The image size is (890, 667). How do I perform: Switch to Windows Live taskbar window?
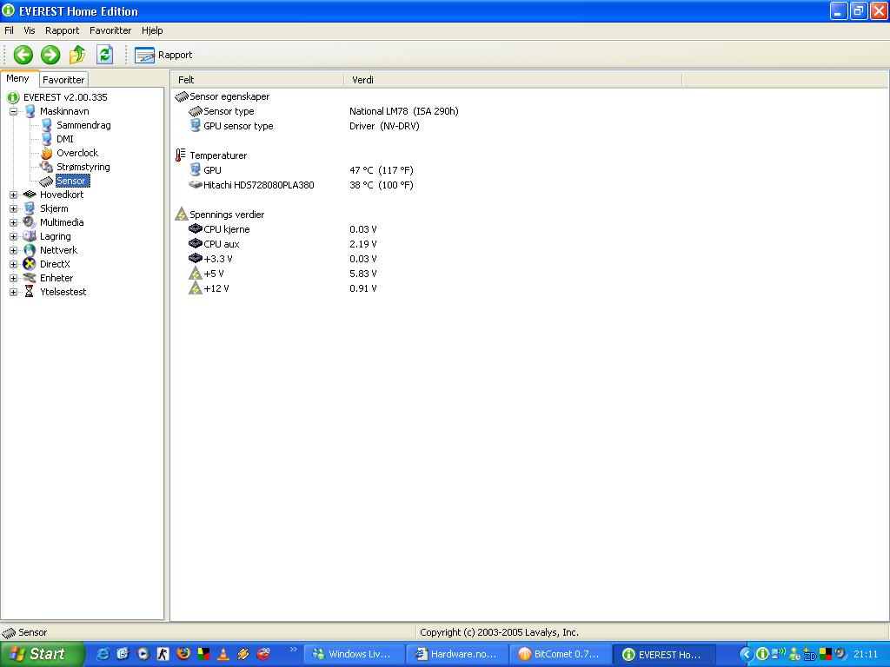pos(355,654)
